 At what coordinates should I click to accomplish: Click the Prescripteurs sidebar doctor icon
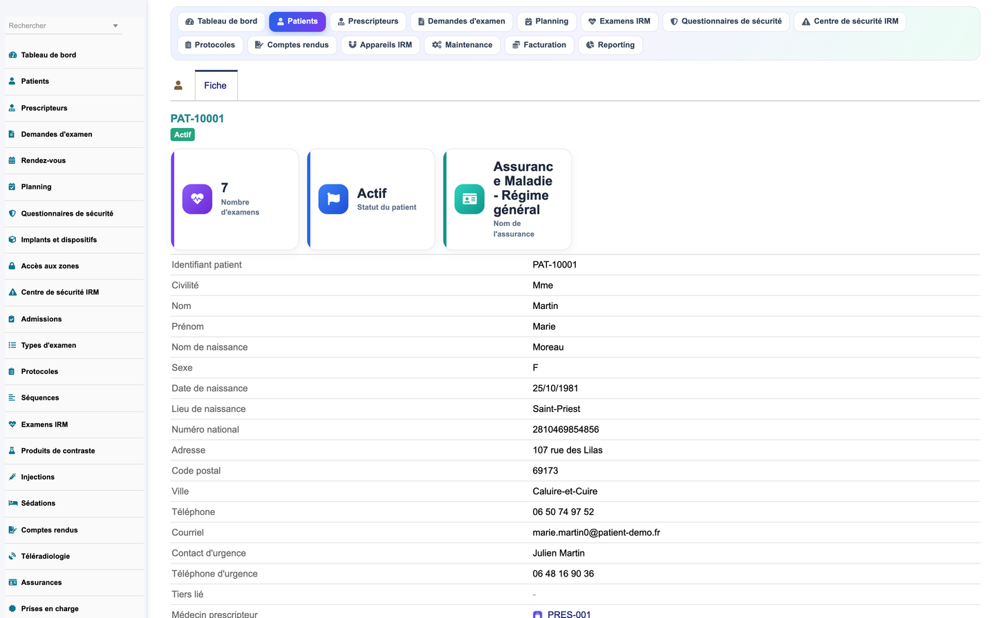click(x=12, y=108)
